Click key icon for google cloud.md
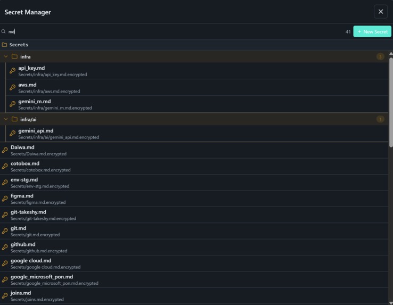The height and width of the screenshot is (305, 393). click(x=5, y=263)
